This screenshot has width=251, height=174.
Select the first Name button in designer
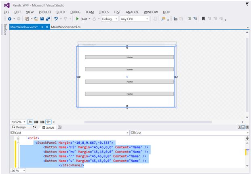(x=129, y=57)
